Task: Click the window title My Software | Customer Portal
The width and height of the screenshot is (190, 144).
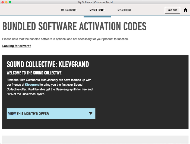Action: (95, 2)
